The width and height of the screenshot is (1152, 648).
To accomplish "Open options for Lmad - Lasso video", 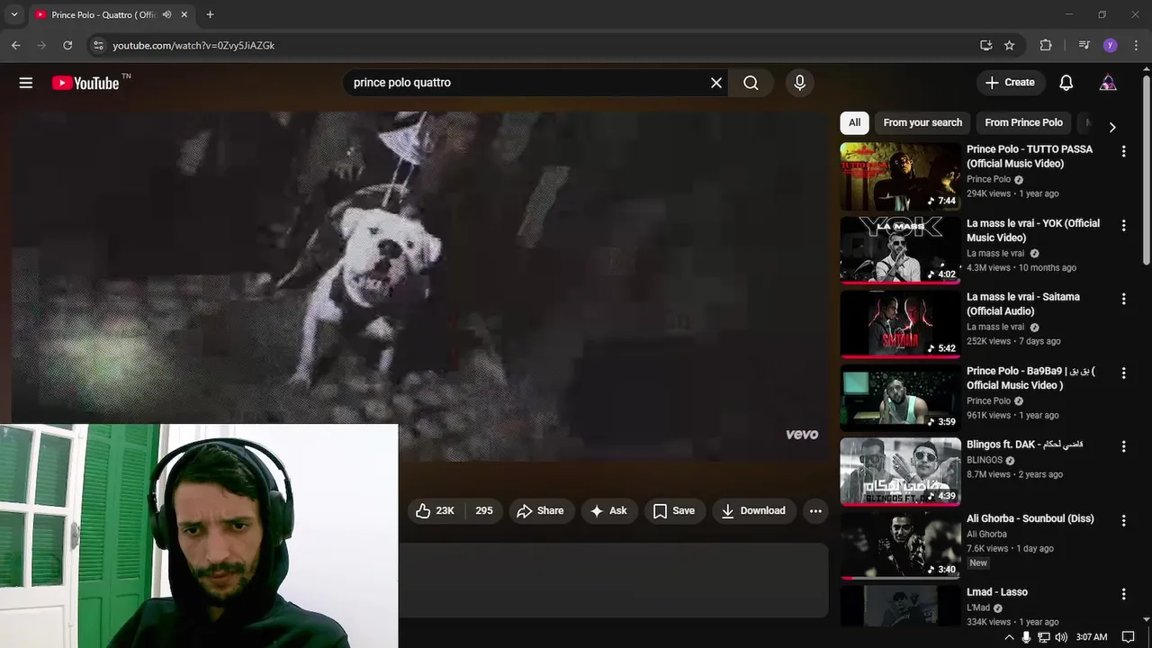I will point(1123,594).
